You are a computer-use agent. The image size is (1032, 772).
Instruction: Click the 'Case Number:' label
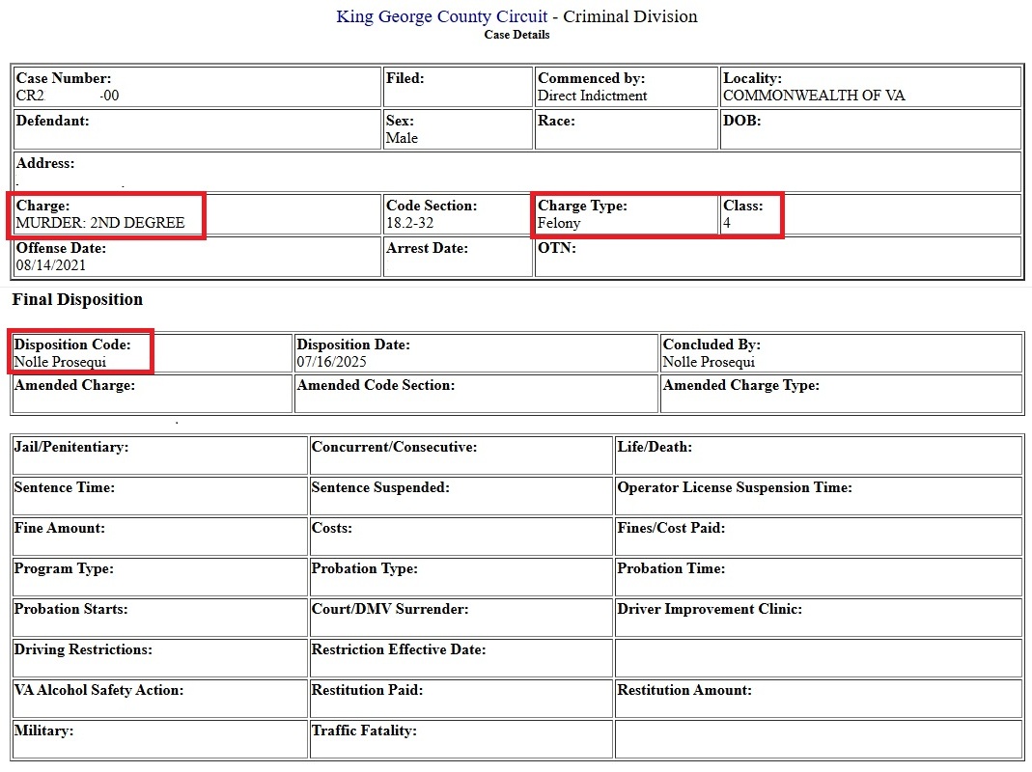tap(63, 78)
